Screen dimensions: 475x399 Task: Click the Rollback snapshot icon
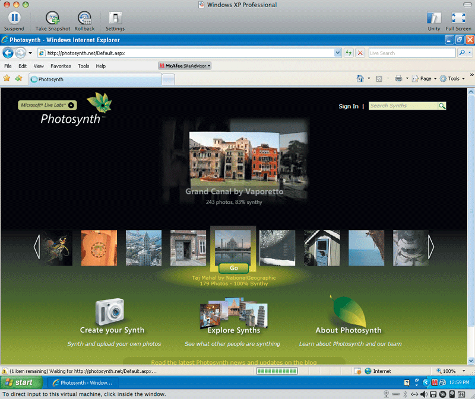pyautogui.click(x=84, y=17)
